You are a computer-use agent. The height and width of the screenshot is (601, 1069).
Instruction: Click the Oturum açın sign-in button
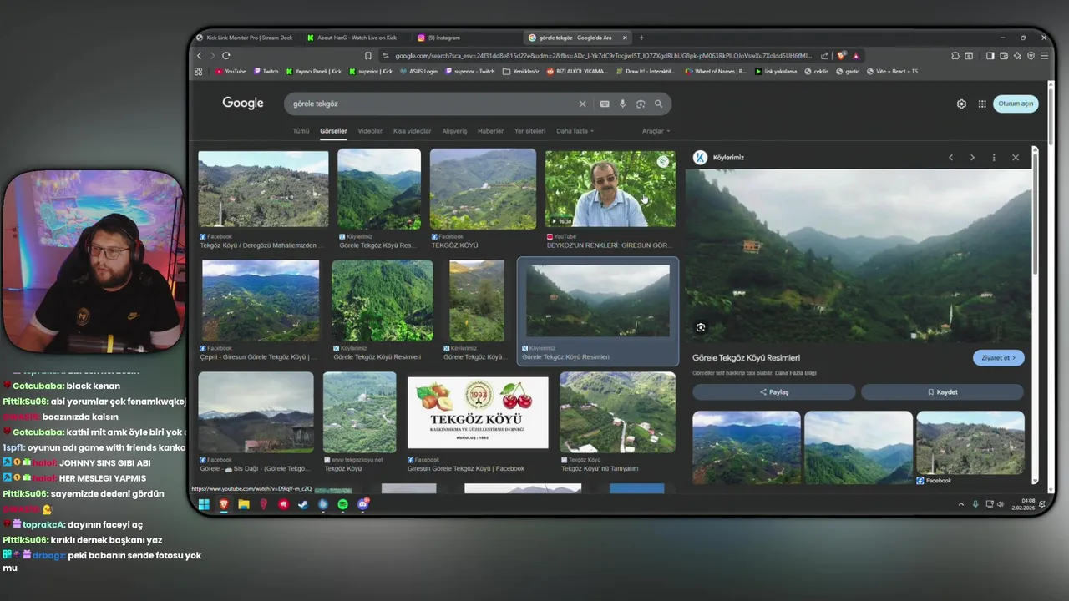click(x=1016, y=104)
